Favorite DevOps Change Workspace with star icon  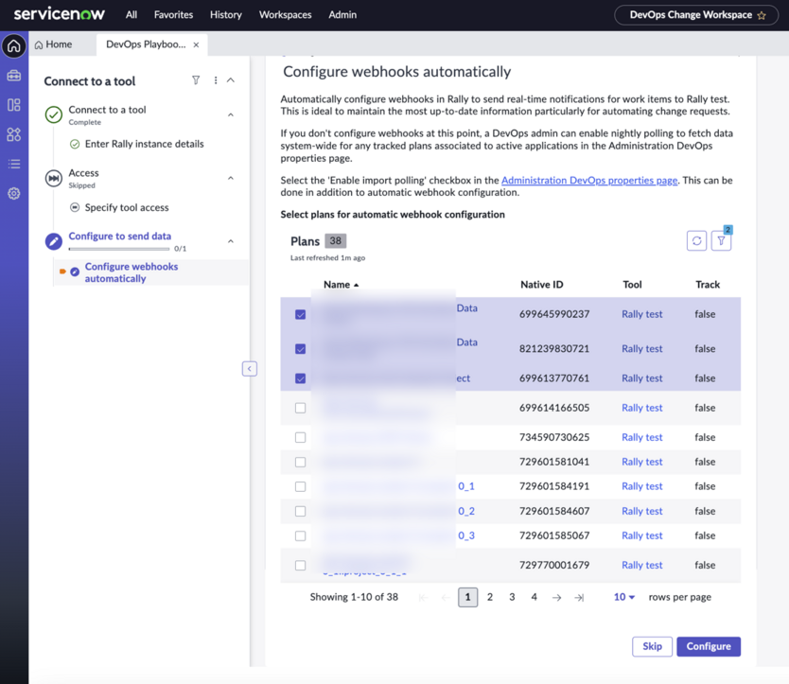(x=762, y=15)
